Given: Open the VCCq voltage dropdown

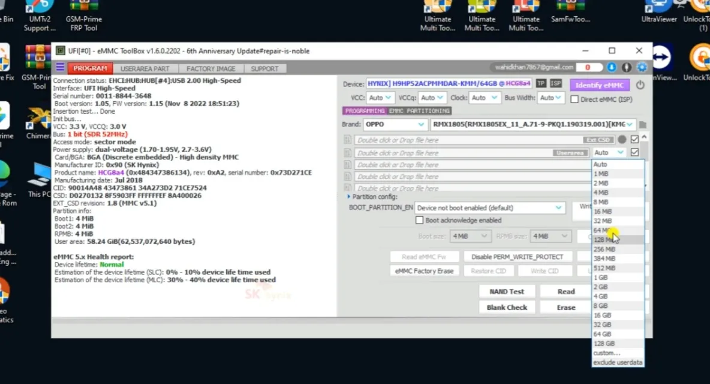Looking at the screenshot, I should coord(432,98).
